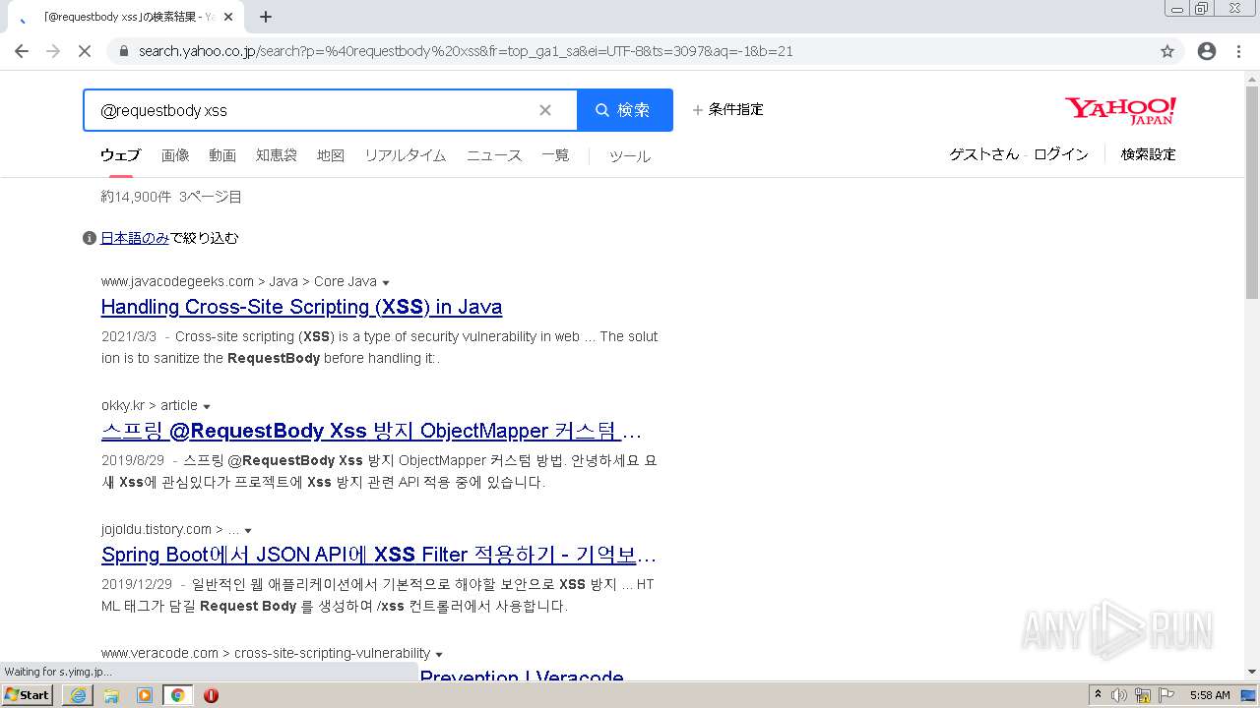1260x708 pixels.
Task: Click the 5:58 AM taskbar clock
Action: 1210,695
